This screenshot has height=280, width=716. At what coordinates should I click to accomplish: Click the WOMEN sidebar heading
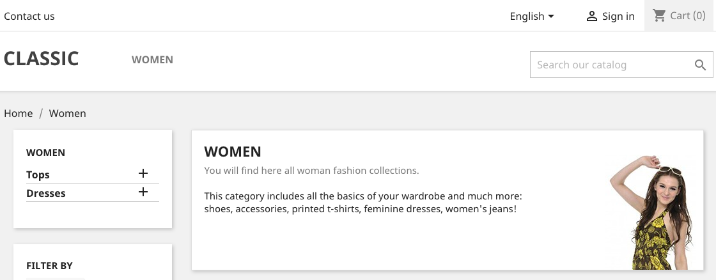pyautogui.click(x=45, y=153)
